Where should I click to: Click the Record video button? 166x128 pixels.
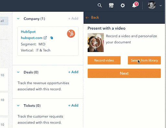[104, 60]
